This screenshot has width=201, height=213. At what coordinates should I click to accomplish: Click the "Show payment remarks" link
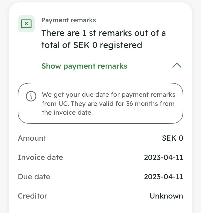[x=84, y=66]
